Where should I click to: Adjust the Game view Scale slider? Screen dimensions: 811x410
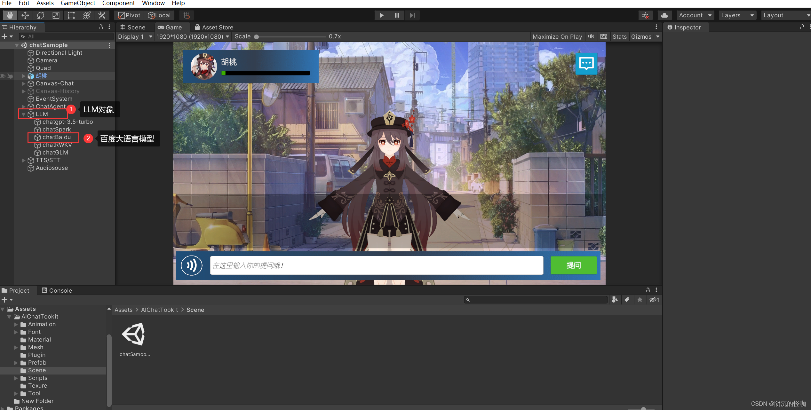click(257, 36)
